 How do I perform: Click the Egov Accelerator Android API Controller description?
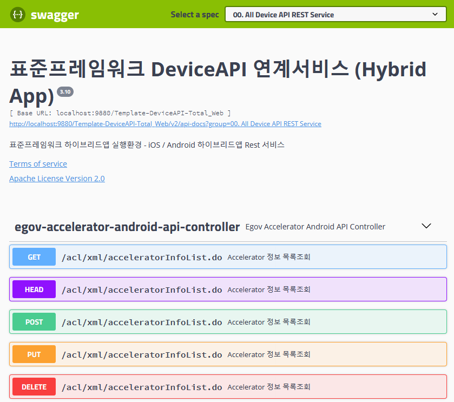click(315, 227)
